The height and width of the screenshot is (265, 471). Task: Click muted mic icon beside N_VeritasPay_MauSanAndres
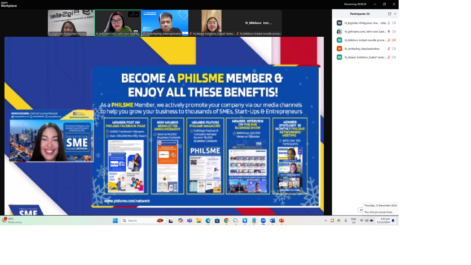click(x=389, y=49)
